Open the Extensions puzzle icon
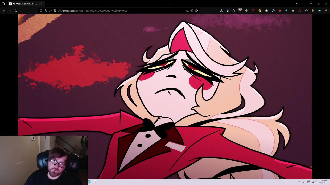 [234, 11]
